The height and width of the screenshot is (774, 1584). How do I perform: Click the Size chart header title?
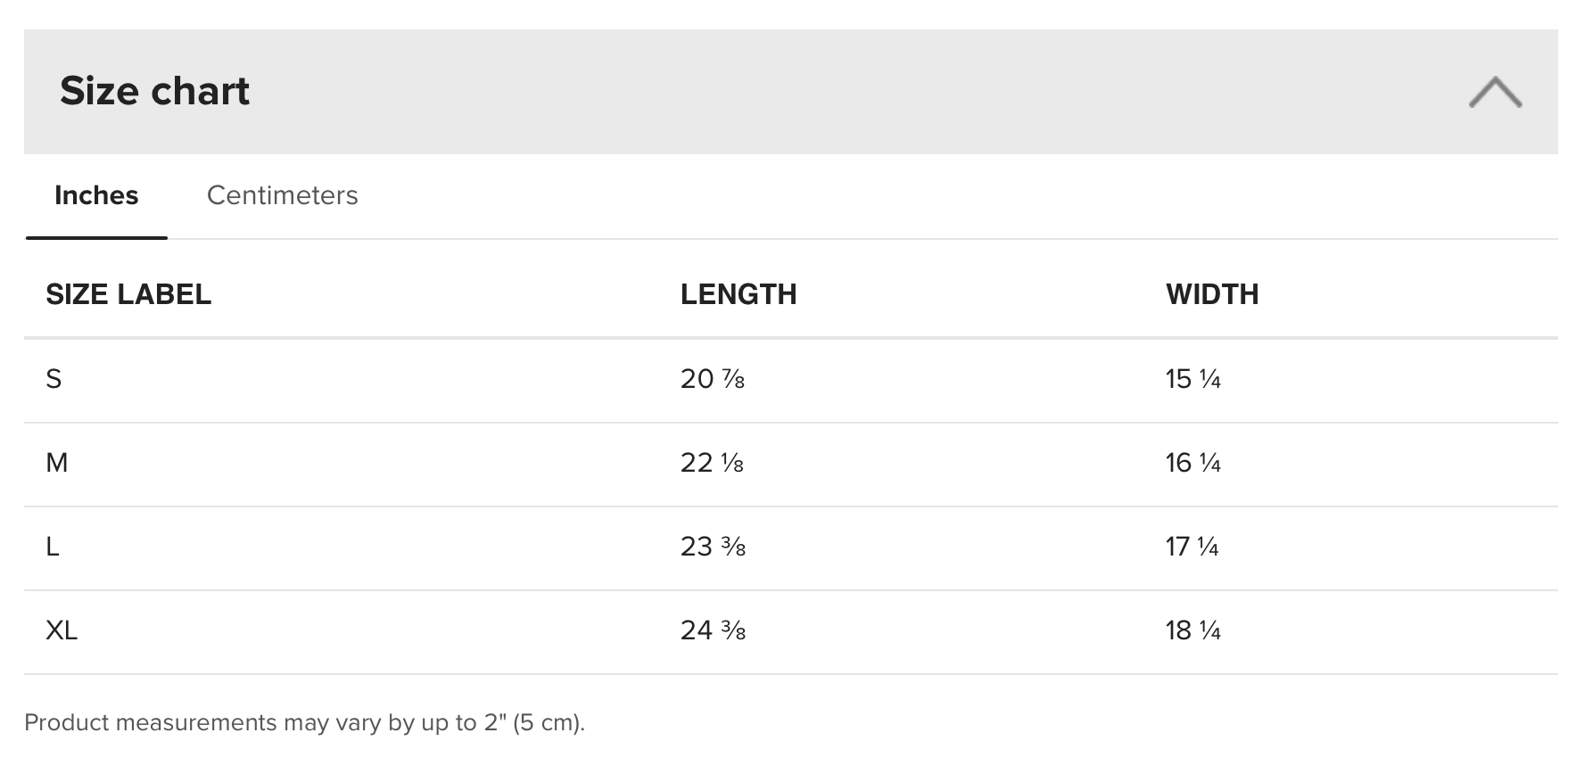154,91
